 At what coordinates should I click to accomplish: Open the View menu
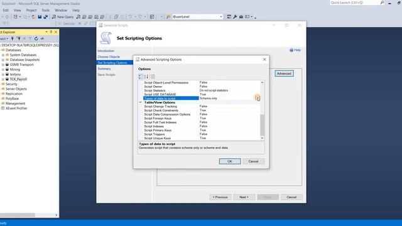[x=18, y=10]
